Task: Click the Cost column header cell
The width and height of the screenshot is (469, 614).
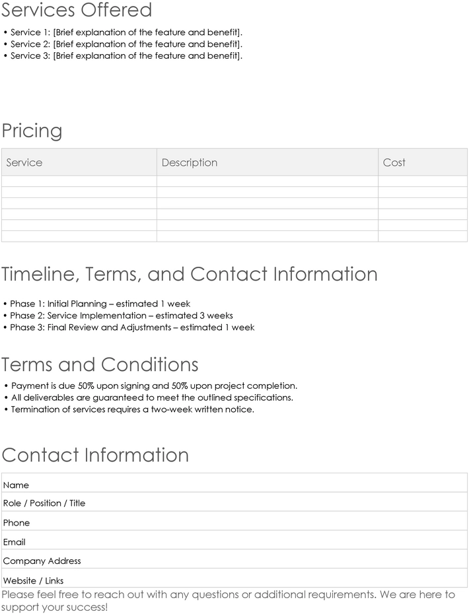Action: [x=423, y=162]
